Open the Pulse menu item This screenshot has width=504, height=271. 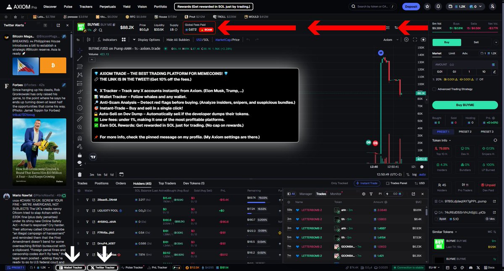click(68, 7)
